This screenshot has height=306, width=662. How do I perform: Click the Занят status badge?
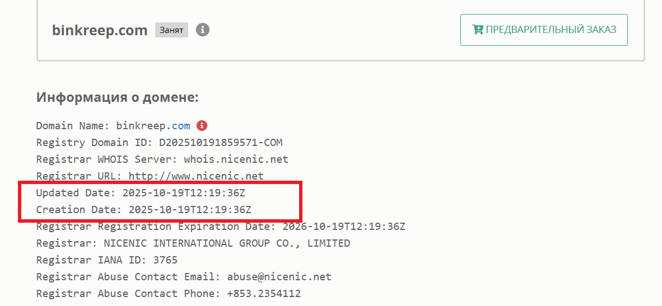coord(171,30)
